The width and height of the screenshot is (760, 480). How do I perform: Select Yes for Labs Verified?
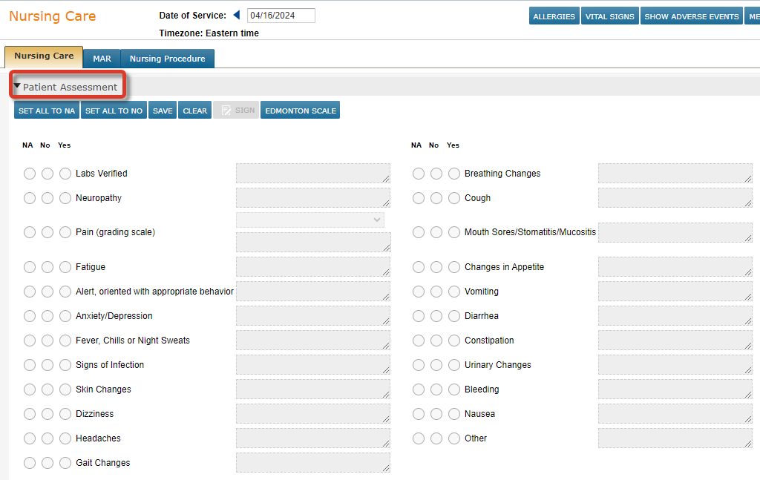(x=65, y=174)
